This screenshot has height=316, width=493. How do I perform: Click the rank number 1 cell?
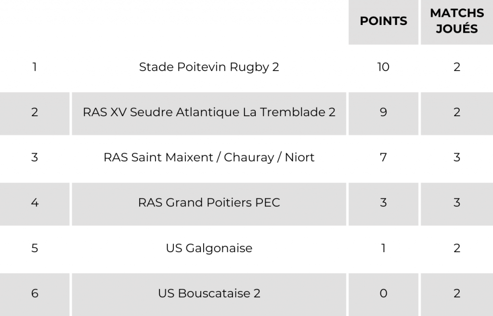pos(35,67)
